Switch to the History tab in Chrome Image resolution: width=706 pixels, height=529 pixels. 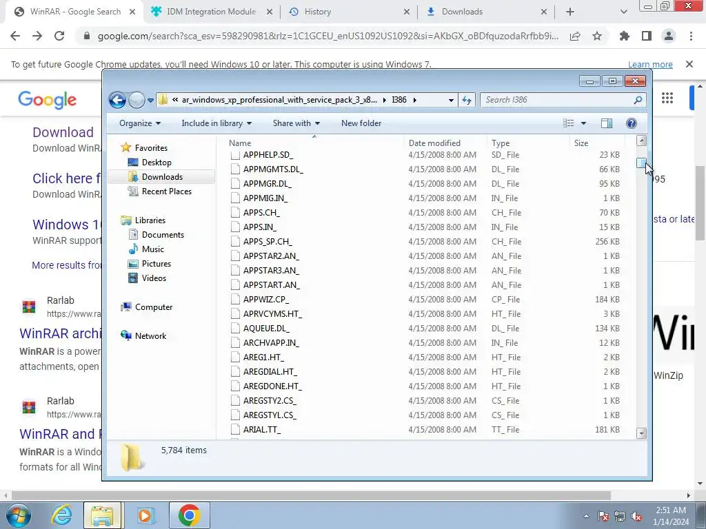[x=349, y=12]
